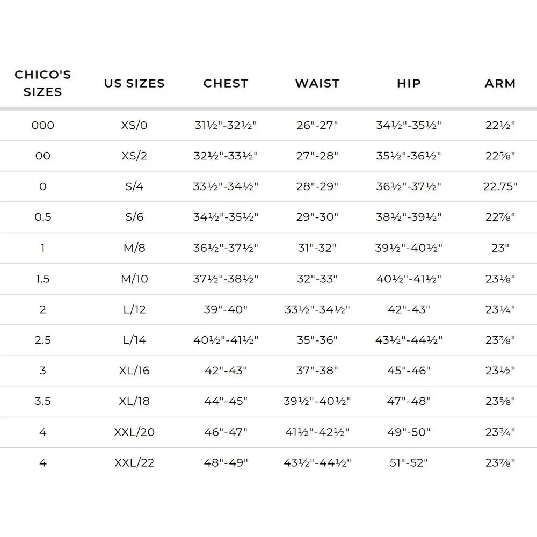Select the XXL/22 size cell
The width and height of the screenshot is (537, 537).
point(134,463)
